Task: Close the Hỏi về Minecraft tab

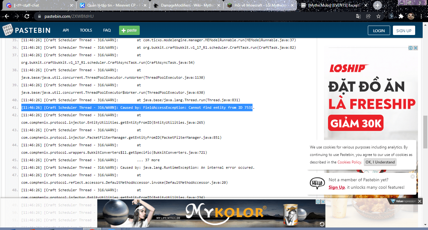Action: click(x=293, y=5)
